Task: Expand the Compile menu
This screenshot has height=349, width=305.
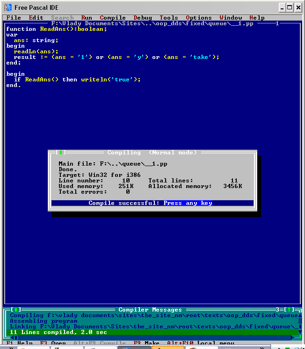Action: click(x=113, y=18)
